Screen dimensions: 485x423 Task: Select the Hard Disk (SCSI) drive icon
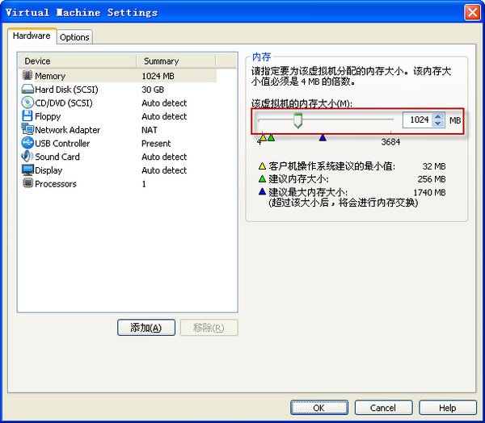point(27,89)
